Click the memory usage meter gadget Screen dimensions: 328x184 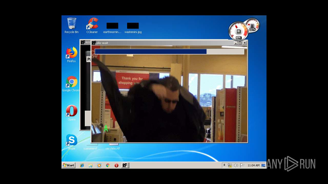click(x=252, y=26)
